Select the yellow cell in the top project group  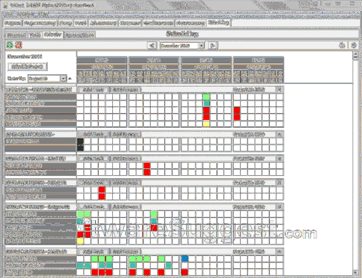click(206, 124)
